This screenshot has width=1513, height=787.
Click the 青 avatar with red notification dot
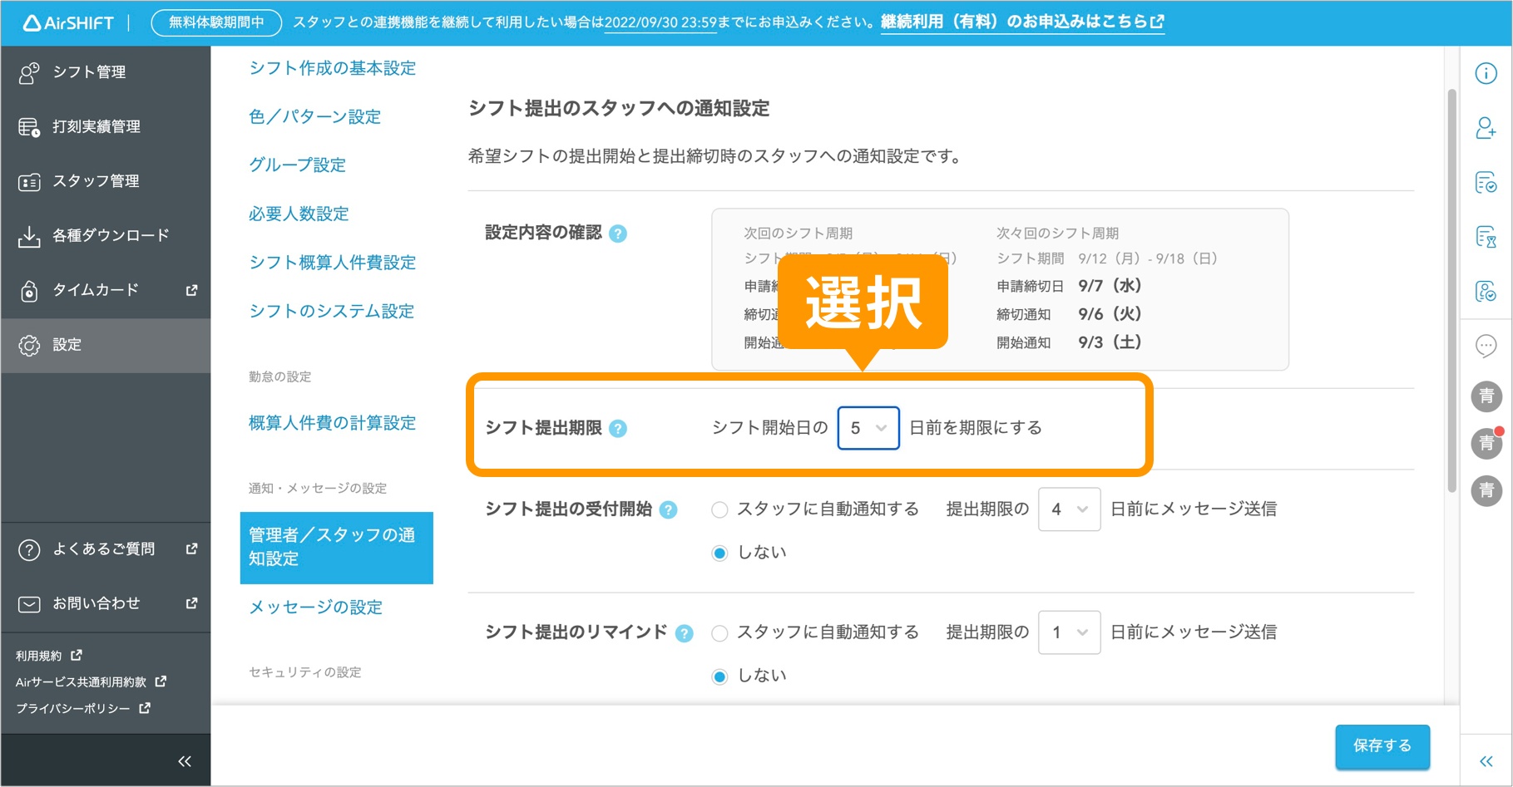1488,444
